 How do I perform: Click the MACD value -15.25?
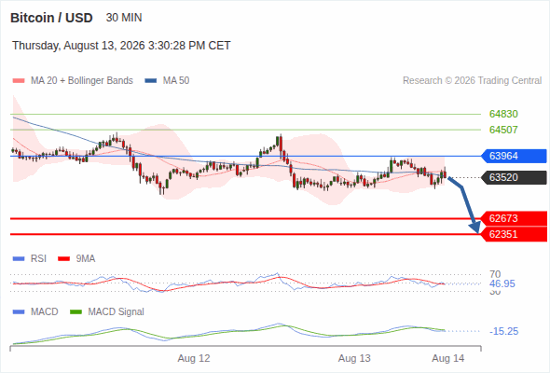pos(503,331)
